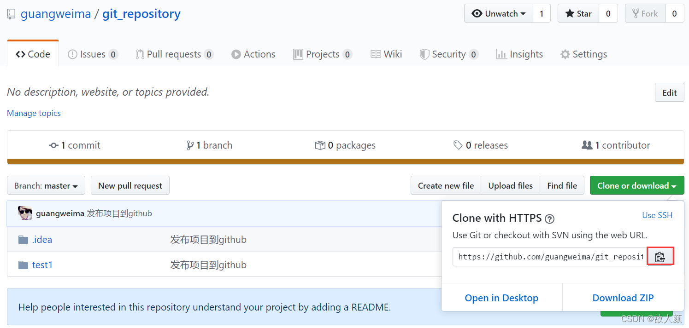Click Download ZIP
The height and width of the screenshot is (328, 689).
623,298
